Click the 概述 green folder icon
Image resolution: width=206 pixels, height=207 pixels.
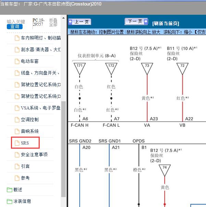[x=9, y=190]
